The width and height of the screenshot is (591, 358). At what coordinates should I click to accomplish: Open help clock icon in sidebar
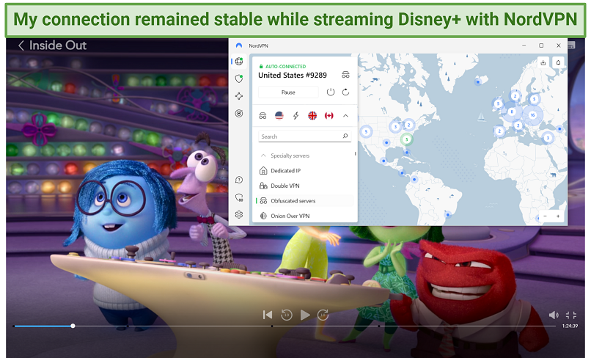[239, 180]
